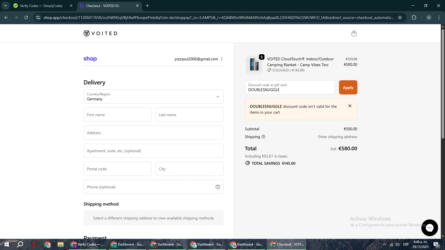Open the browser extensions menu

414,17
